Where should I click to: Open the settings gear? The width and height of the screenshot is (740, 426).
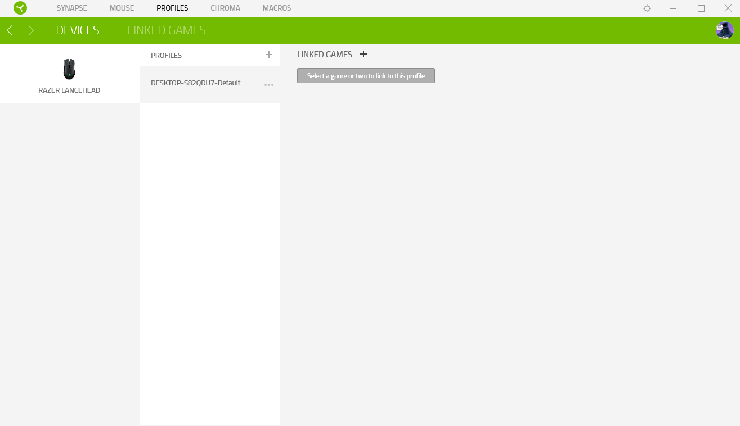tap(647, 8)
